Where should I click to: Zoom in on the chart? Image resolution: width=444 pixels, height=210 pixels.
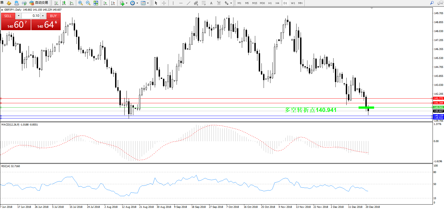click(81, 3)
